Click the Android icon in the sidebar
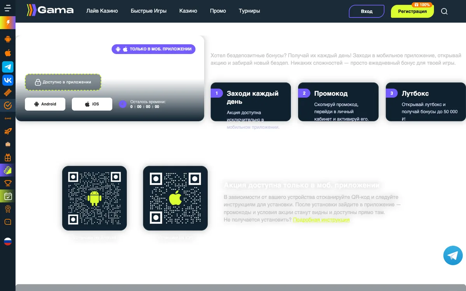This screenshot has width=466, height=291. 8,39
